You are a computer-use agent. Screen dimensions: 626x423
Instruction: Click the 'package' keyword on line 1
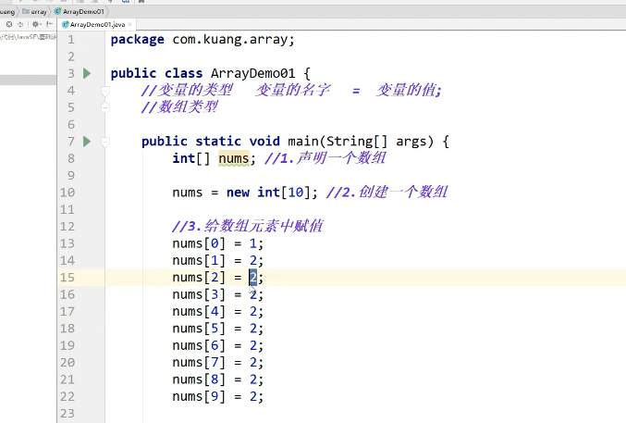138,40
